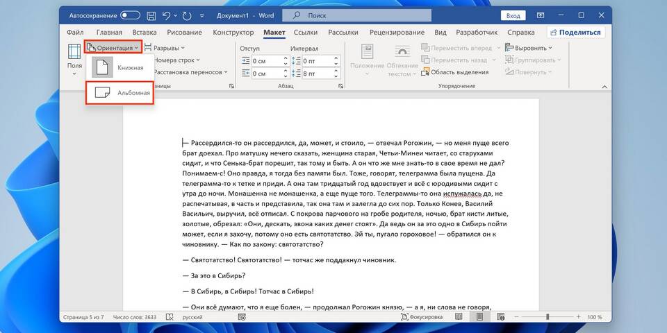
Task: Click 'Число слов: 3633' in status bar
Action: pyautogui.click(x=134, y=317)
